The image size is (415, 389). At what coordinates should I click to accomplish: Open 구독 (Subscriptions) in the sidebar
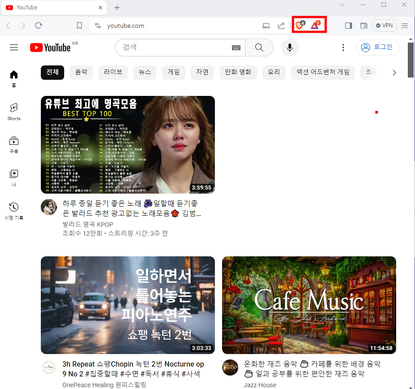pyautogui.click(x=13, y=144)
